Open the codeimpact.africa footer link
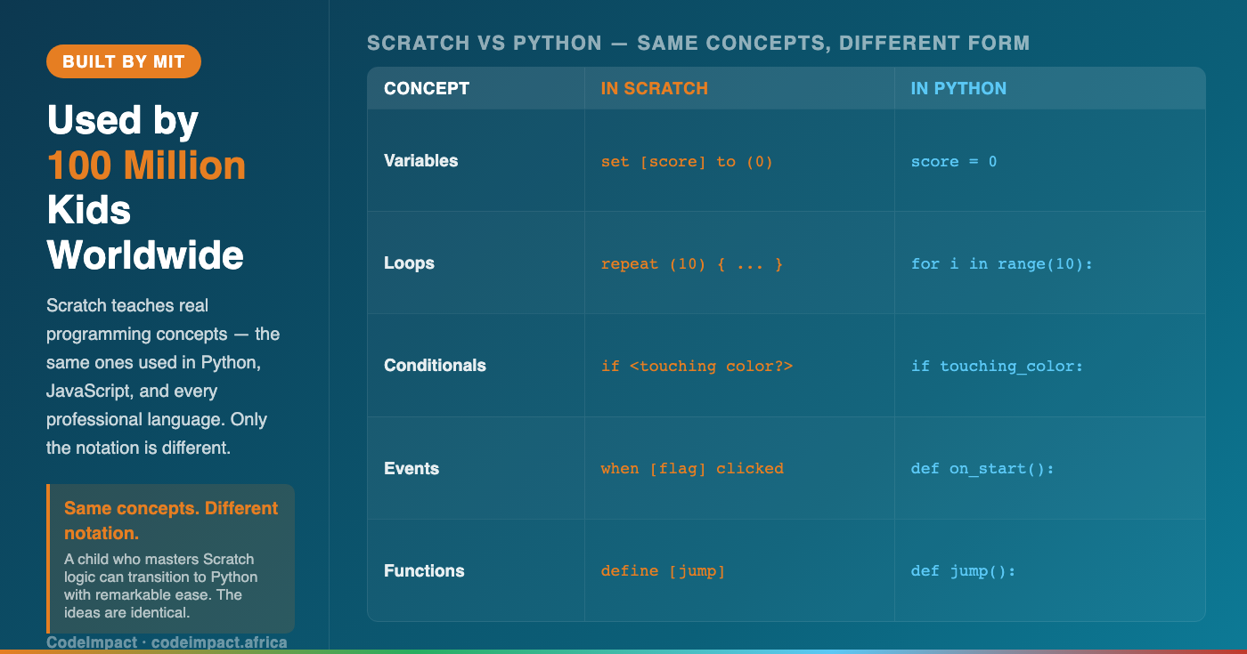The width and height of the screenshot is (1247, 654). coord(219,642)
